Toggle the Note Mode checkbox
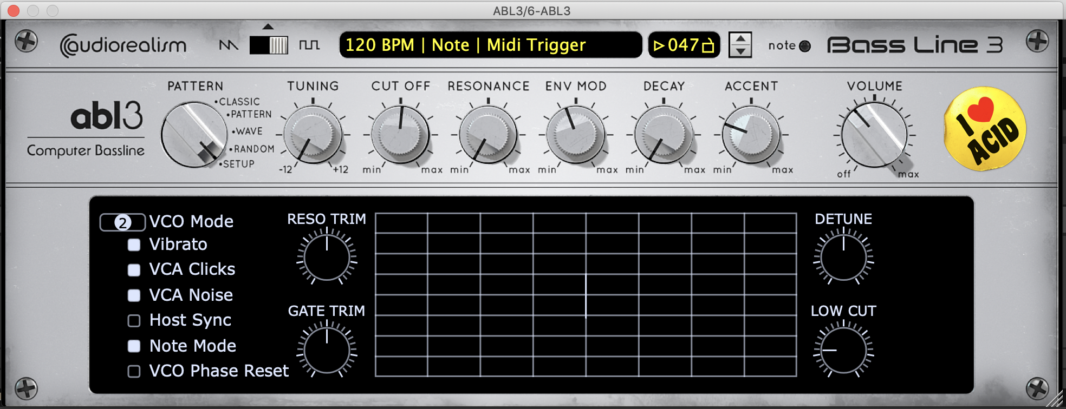The height and width of the screenshot is (409, 1066). click(x=134, y=346)
